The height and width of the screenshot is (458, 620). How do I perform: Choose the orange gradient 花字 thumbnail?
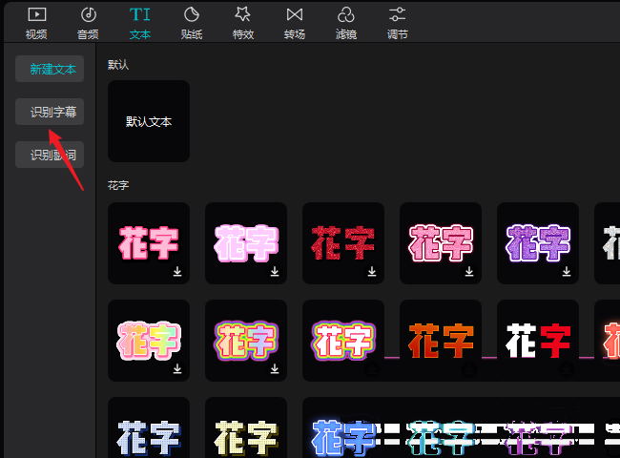441,340
